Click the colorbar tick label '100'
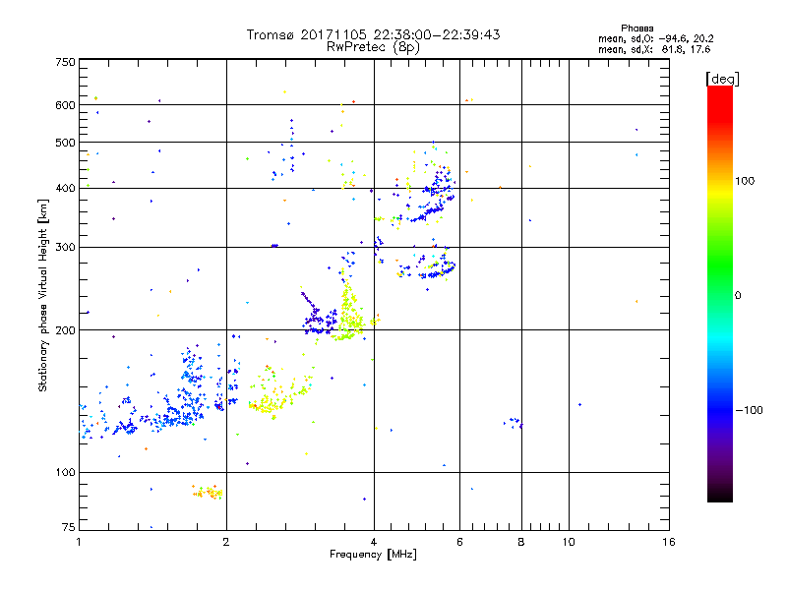The height and width of the screenshot is (590, 787). (x=745, y=181)
